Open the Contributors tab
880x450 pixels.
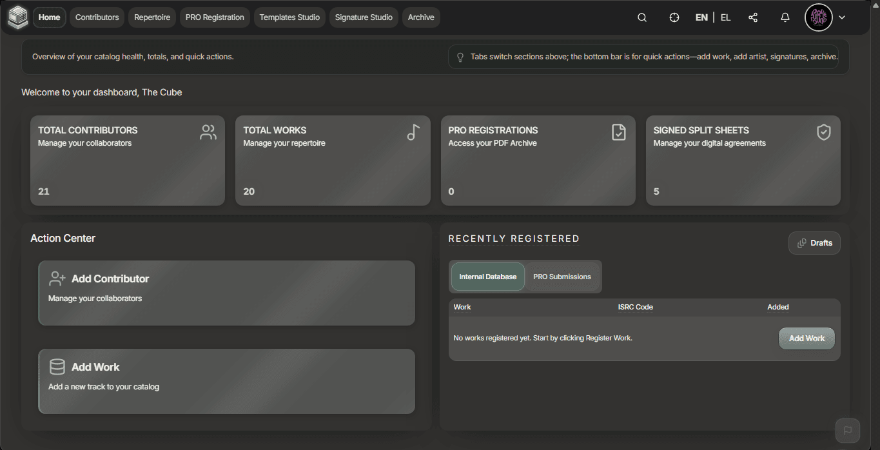click(97, 17)
